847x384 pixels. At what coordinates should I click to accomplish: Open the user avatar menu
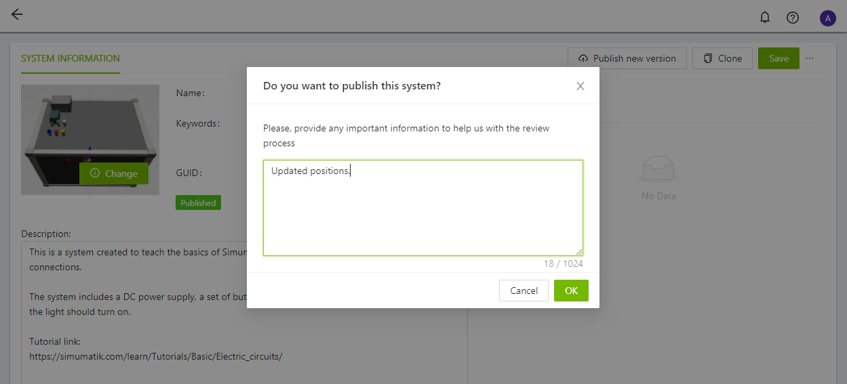point(827,18)
